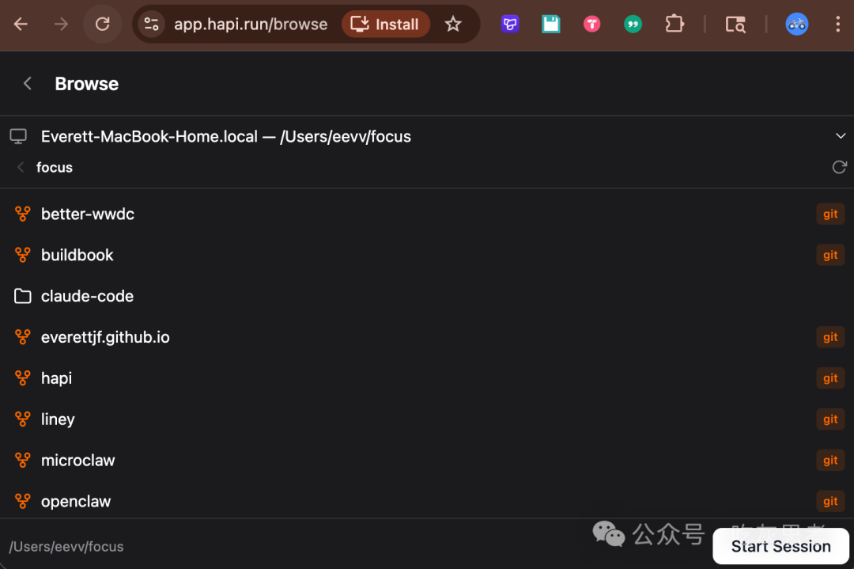
Task: Click the browser forward arrow
Action: point(61,24)
